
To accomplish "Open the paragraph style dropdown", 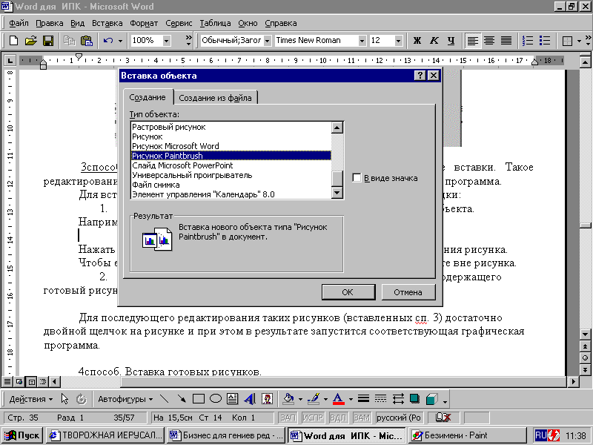I will [x=268, y=41].
